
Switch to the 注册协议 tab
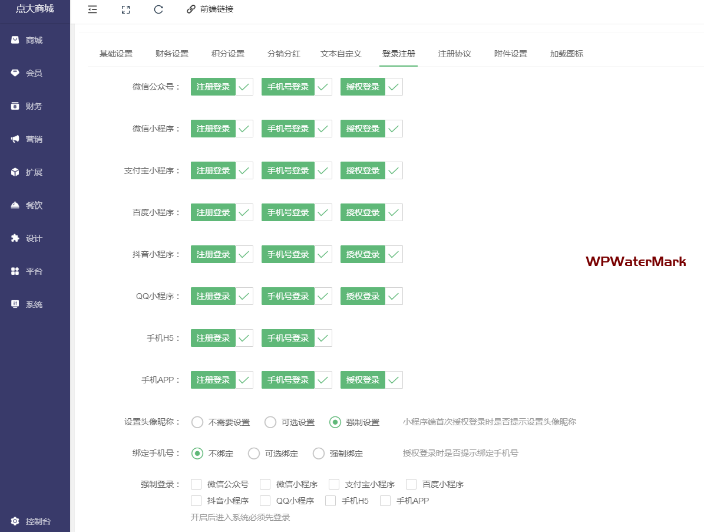454,54
